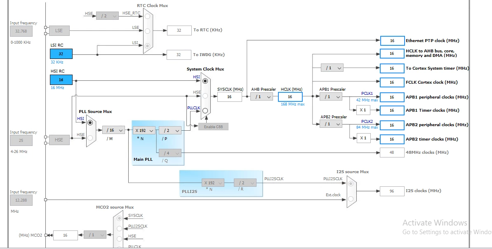492x249 pixels.
Task: Click the APB1 Timer X1 multiplier box
Action: (363, 110)
